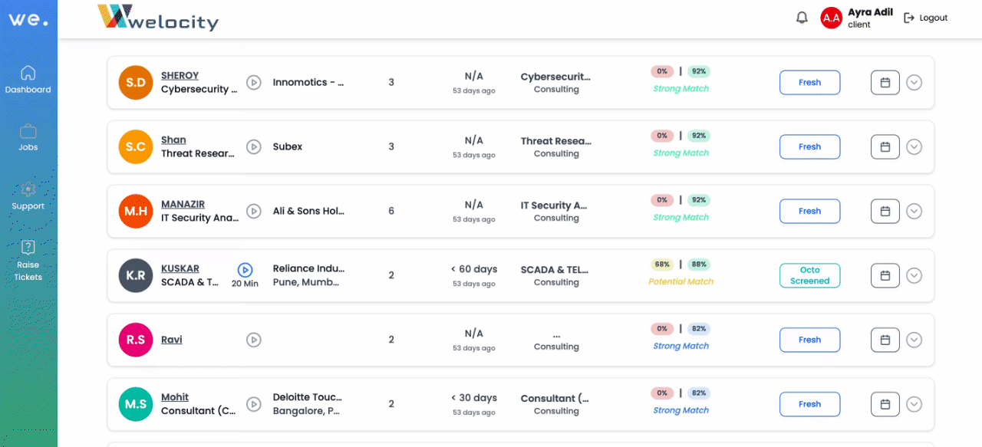
Task: Open calendar for Shan's row
Action: (x=885, y=146)
